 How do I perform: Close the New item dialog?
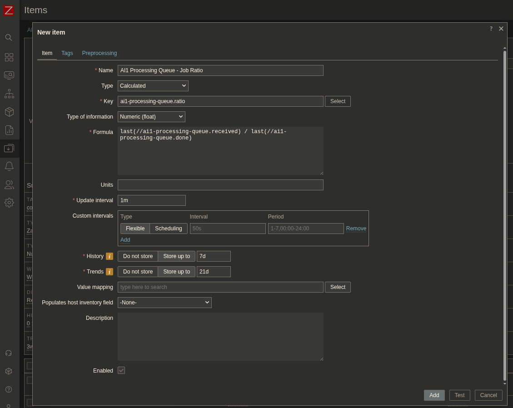(x=501, y=29)
